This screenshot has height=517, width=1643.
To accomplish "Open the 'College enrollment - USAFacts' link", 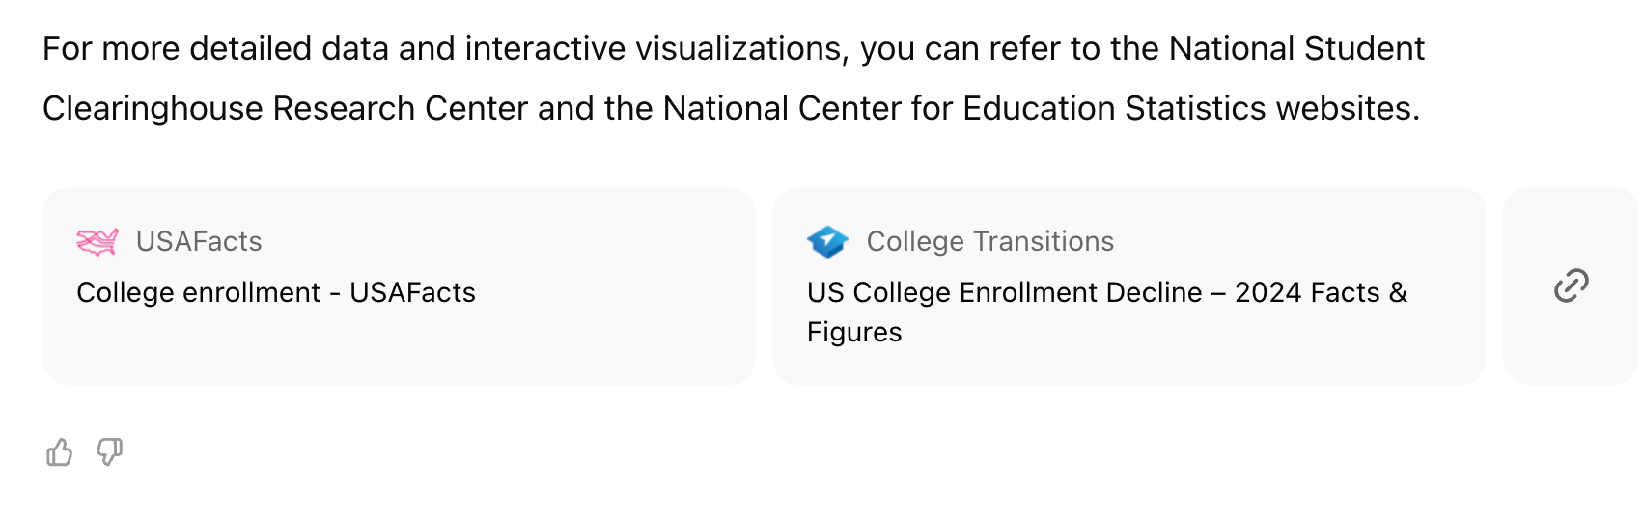I will click(276, 292).
